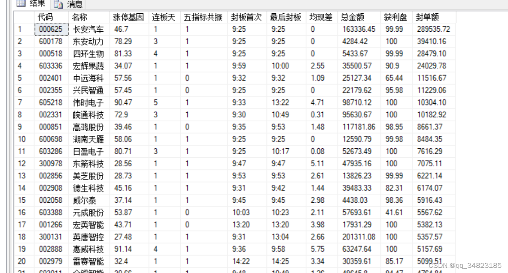The height and width of the screenshot is (273, 508).
Task: Click the code cell 002401
Action: point(51,78)
